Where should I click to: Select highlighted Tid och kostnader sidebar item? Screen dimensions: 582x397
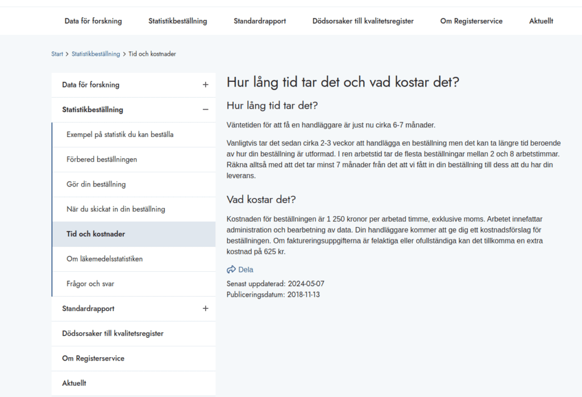[x=95, y=234]
